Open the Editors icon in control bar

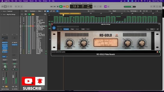(22, 7)
